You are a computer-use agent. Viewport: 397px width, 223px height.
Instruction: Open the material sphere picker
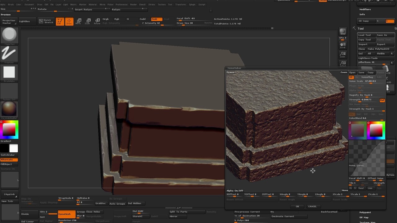[9, 109]
